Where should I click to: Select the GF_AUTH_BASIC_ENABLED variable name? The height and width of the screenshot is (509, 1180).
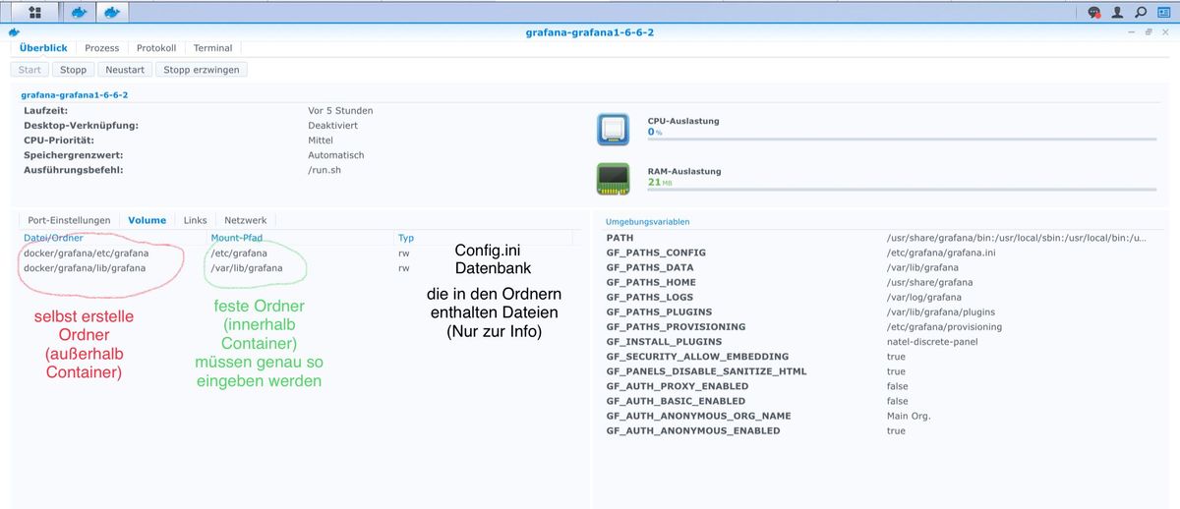pyautogui.click(x=678, y=400)
